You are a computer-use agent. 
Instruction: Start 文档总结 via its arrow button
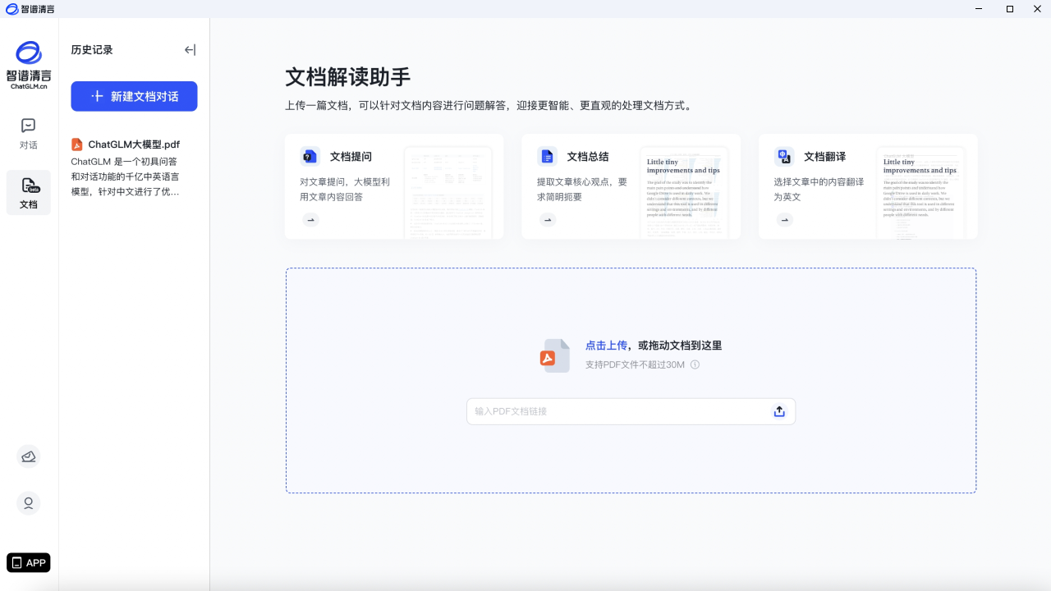[548, 219]
